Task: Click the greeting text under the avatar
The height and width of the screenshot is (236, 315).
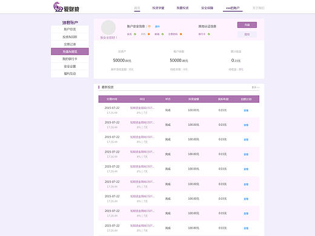Action: 108,38
